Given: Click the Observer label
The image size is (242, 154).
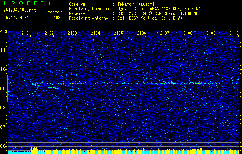Looking at the screenshot, I should click(78, 4).
